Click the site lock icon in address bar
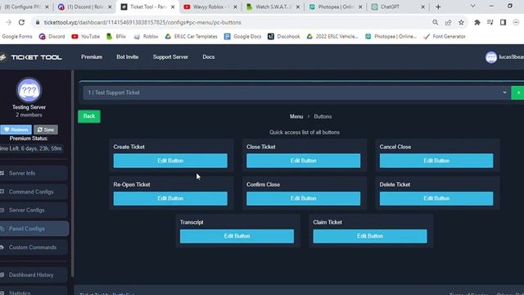 pos(38,22)
